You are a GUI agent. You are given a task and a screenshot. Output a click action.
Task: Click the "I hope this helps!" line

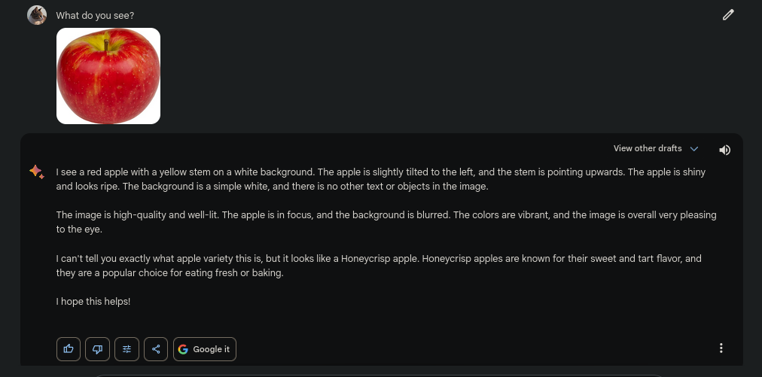pos(93,301)
